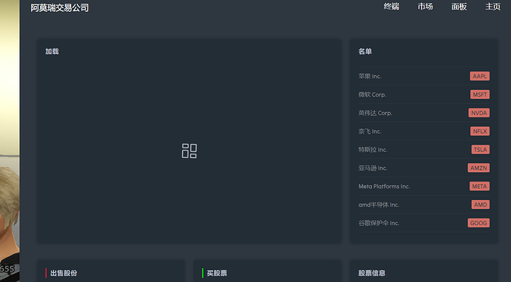Click the 阿莫瑞交易公司 site title
Image resolution: width=511 pixels, height=282 pixels.
pyautogui.click(x=60, y=8)
